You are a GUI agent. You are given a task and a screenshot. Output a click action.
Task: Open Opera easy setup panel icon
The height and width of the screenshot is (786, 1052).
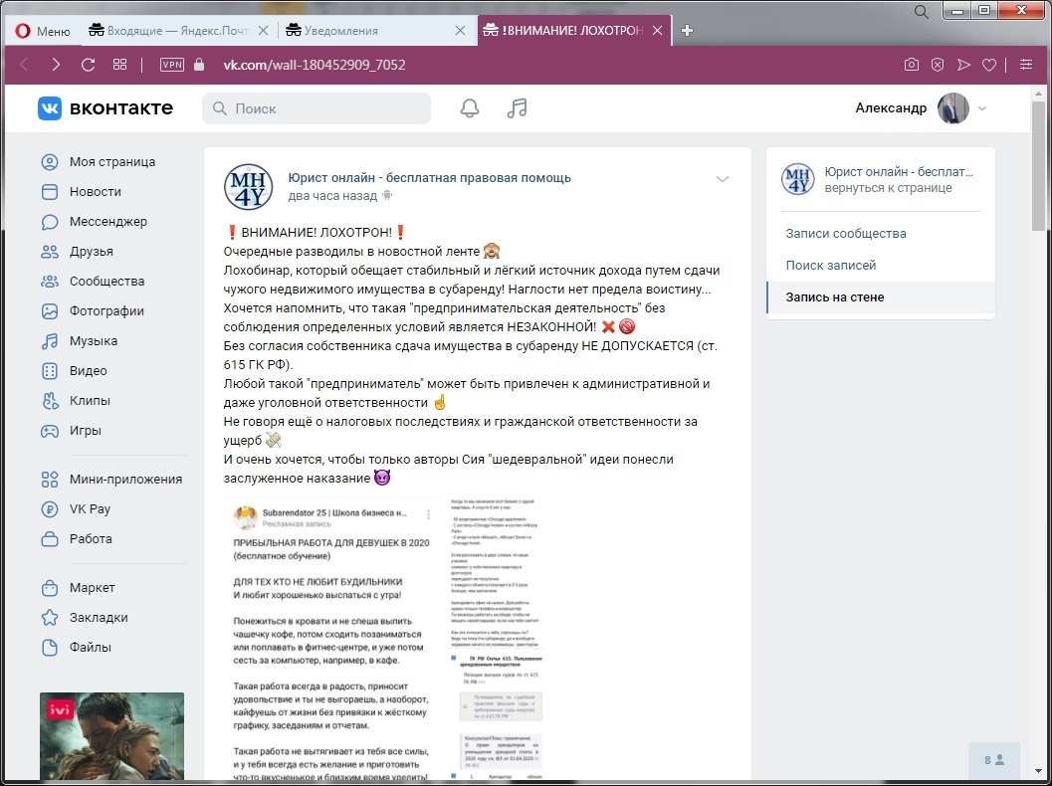1026,65
